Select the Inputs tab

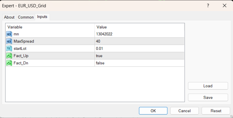(x=42, y=17)
